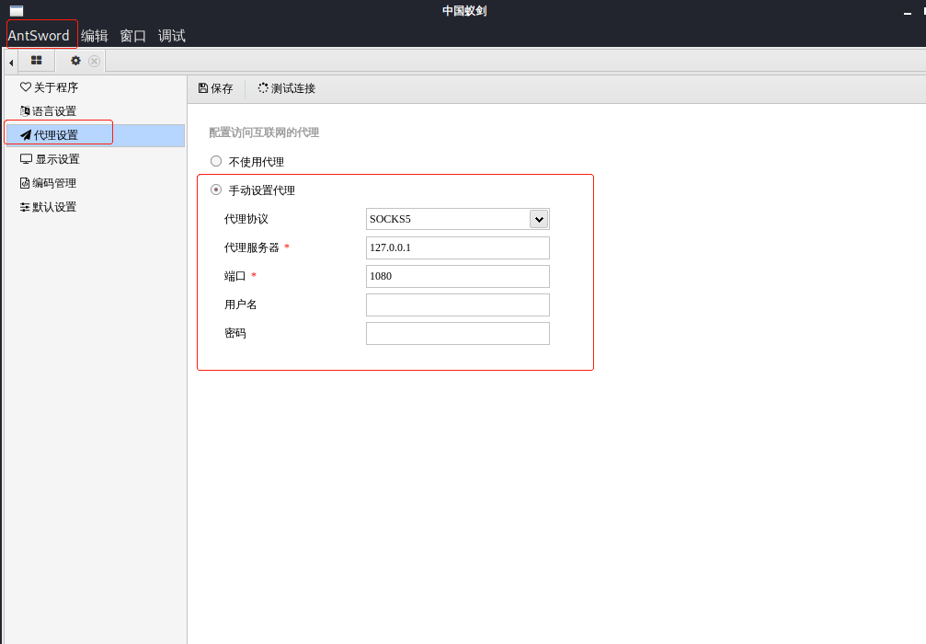Click the 代理服务器 field showing 127.0.0.1
926x644 pixels.
[x=458, y=247]
